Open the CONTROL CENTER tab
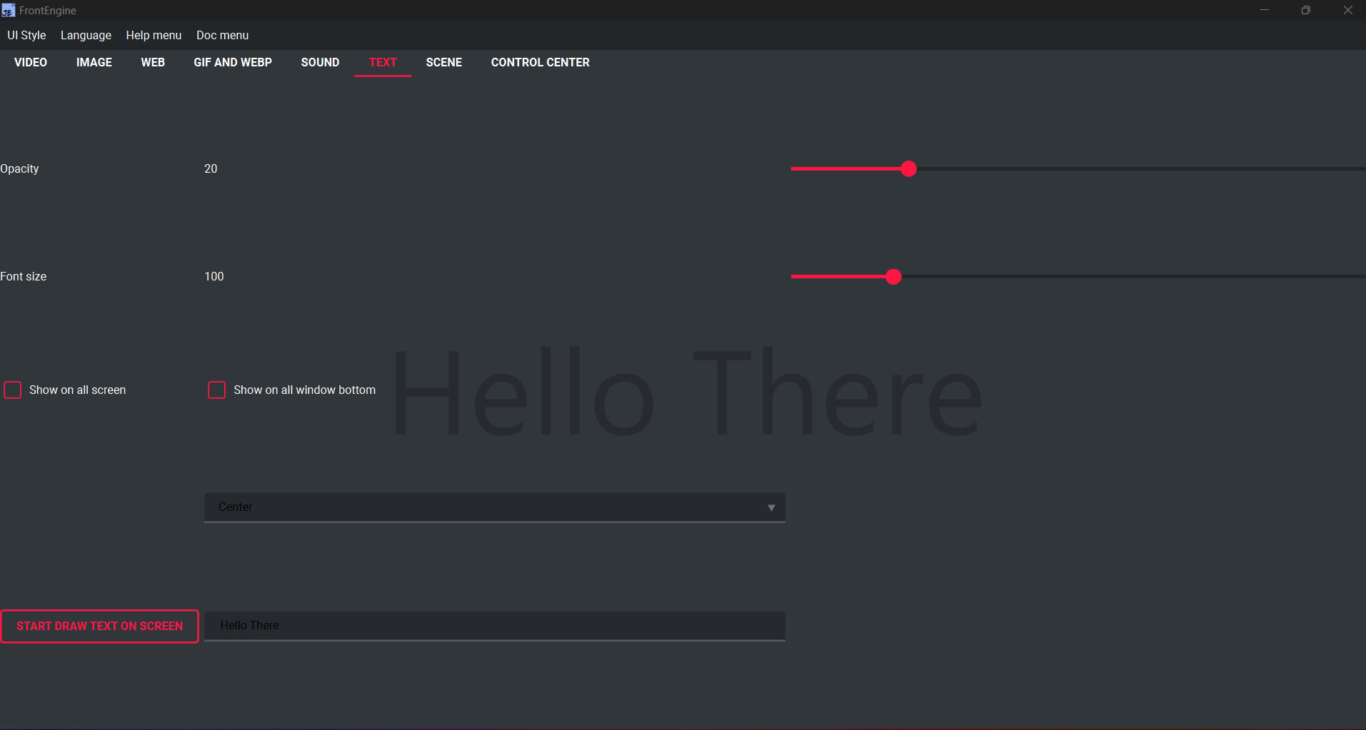1366x730 pixels. [x=539, y=63]
